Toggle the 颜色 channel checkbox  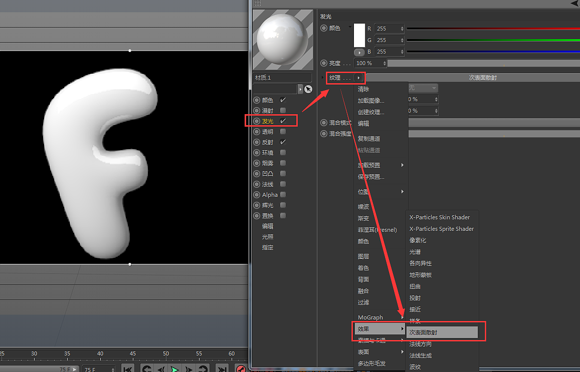tap(283, 100)
